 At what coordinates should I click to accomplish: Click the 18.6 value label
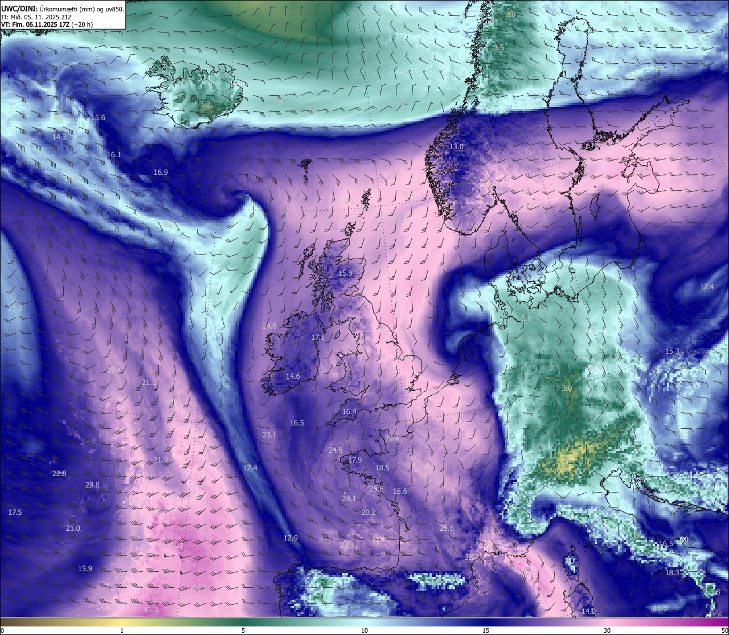pos(400,491)
